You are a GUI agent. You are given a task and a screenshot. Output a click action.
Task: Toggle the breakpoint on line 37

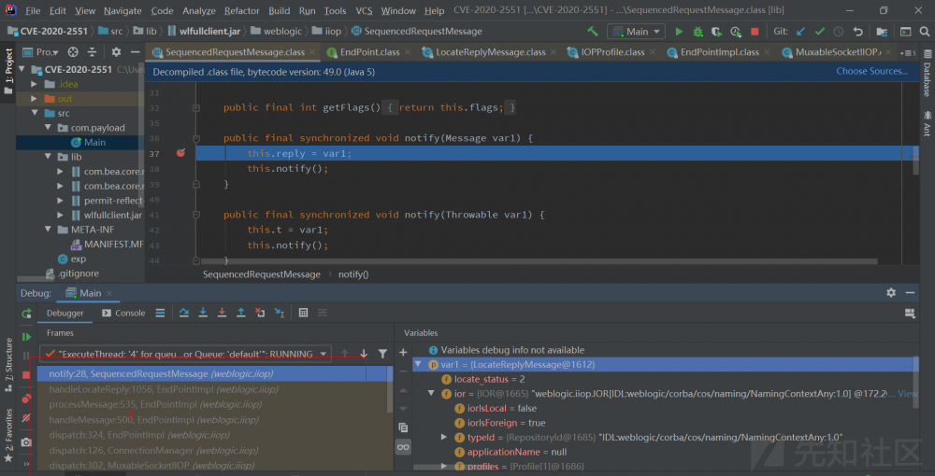180,153
